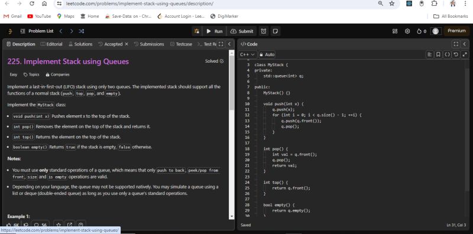Click the Chrome back arrow
Screen dimensions: 473x234
(x=7, y=4)
